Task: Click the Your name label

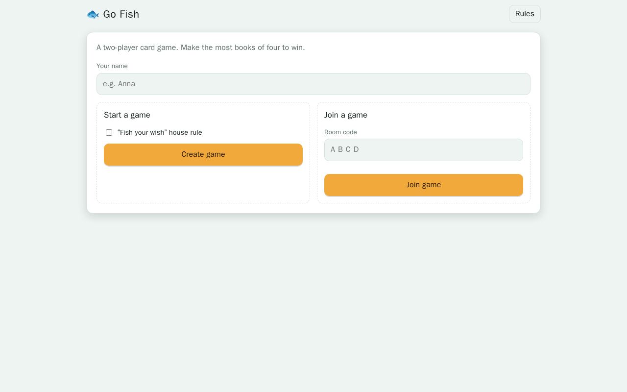Action: pyautogui.click(x=112, y=66)
